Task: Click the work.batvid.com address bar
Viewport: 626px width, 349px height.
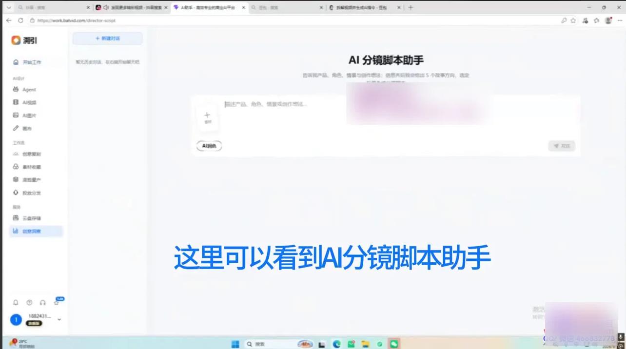Action: point(293,20)
